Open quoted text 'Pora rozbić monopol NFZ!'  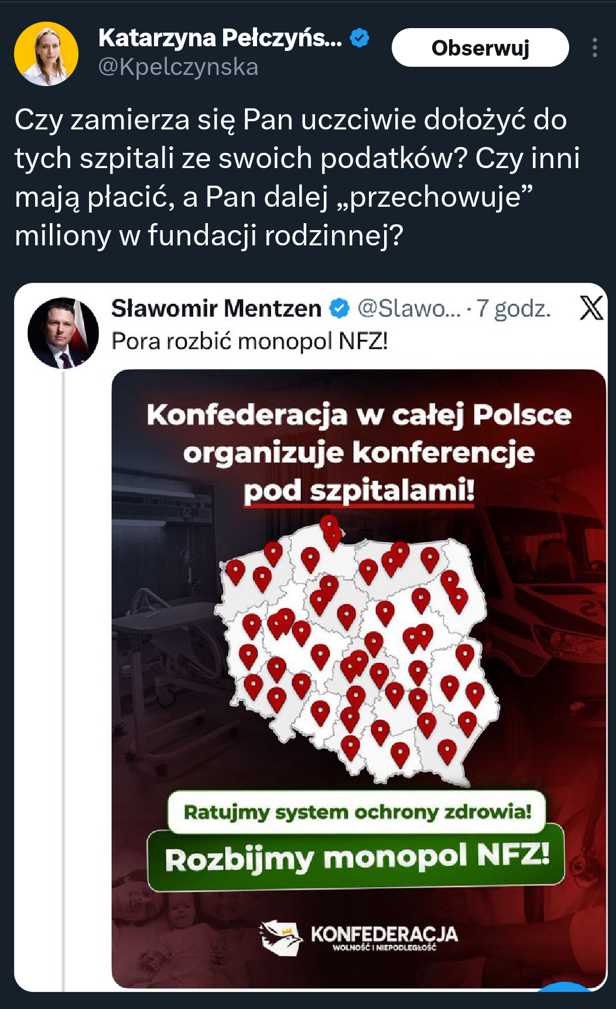(249, 341)
